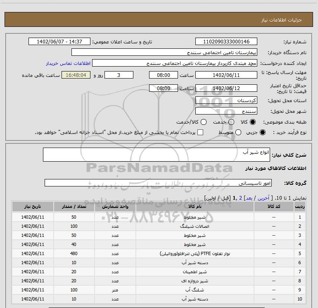The width and height of the screenshot is (318, 308).
Task: Open اطلاعات تماس خریدار link
Action: point(68,63)
